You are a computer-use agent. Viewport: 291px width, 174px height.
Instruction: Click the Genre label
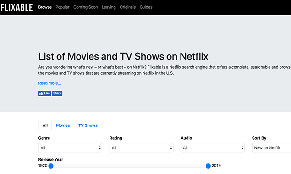[44, 138]
